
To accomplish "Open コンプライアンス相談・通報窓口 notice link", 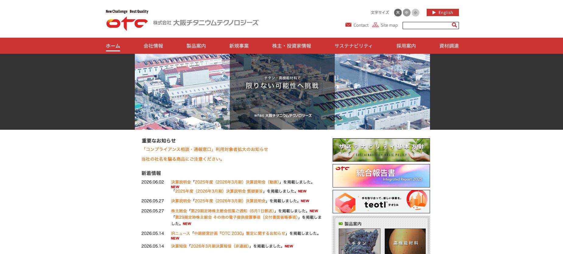I will pyautogui.click(x=205, y=149).
